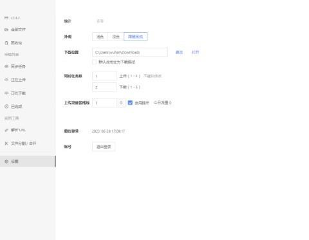Choose 浅色 light appearance
Viewport: 309px width, 240px height.
[100, 37]
